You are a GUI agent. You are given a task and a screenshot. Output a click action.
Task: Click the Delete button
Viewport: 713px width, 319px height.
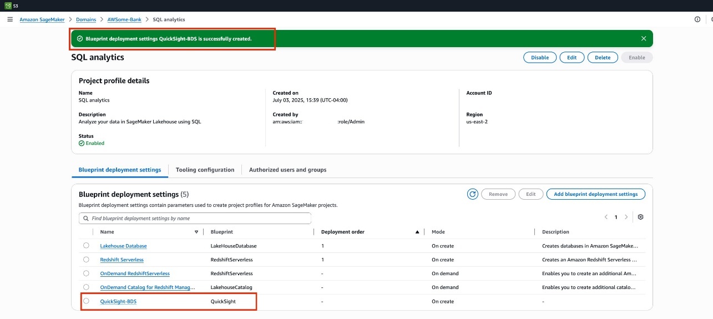pos(603,58)
